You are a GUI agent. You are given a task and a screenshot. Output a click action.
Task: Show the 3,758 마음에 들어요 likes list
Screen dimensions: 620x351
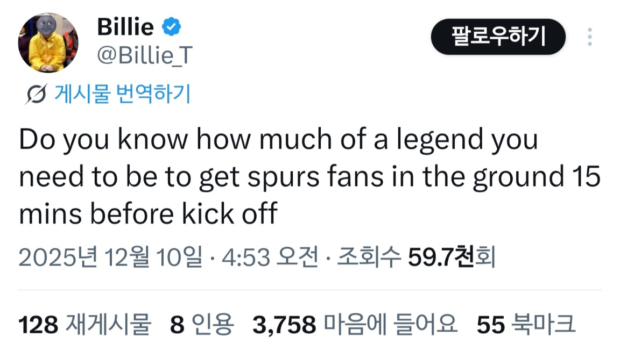pyautogui.click(x=355, y=324)
